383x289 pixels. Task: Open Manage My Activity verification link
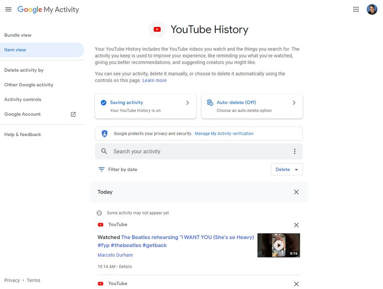(224, 134)
